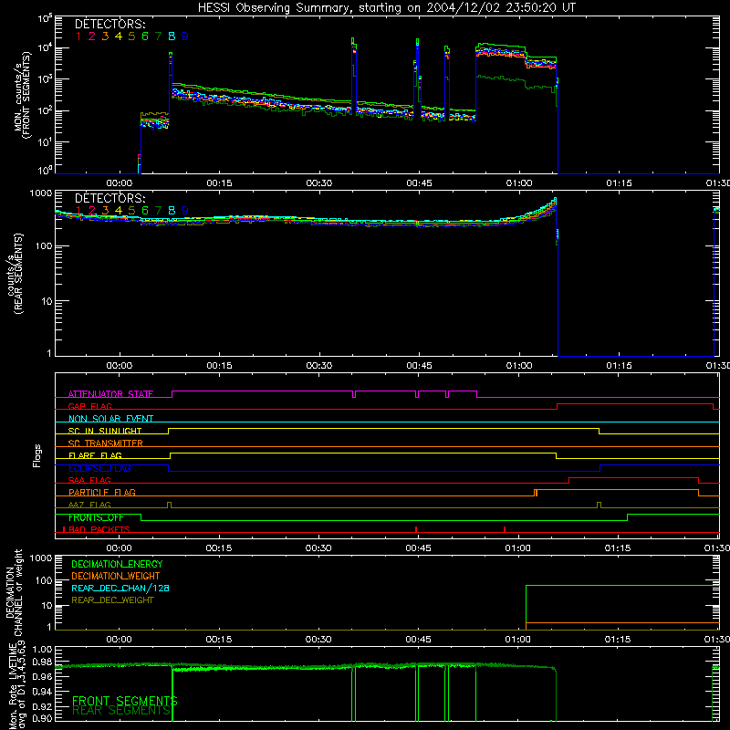Screen dimensions: 730x730
Task: Select detector 6 in the front segments legend
Action: click(145, 36)
